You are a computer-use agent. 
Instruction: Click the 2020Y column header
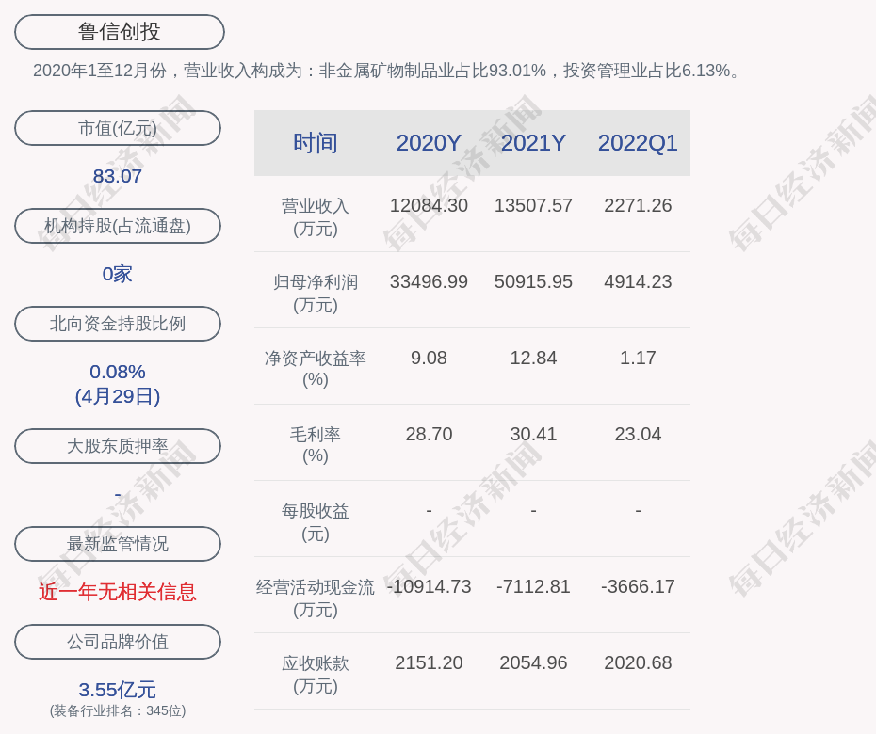(x=429, y=143)
